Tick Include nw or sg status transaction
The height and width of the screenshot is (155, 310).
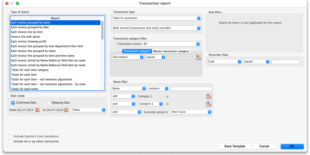(x=11, y=141)
